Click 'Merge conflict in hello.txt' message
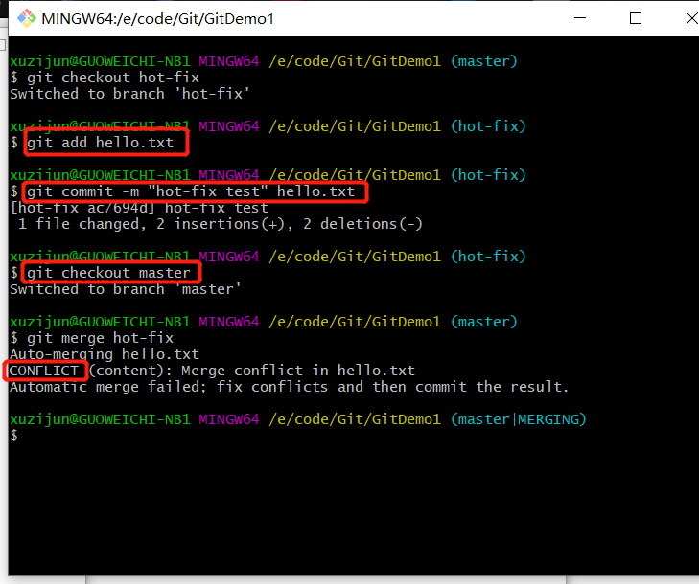Image resolution: width=699 pixels, height=584 pixels. click(x=298, y=371)
